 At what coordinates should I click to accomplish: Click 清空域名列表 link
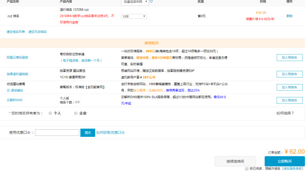[x=16, y=32]
